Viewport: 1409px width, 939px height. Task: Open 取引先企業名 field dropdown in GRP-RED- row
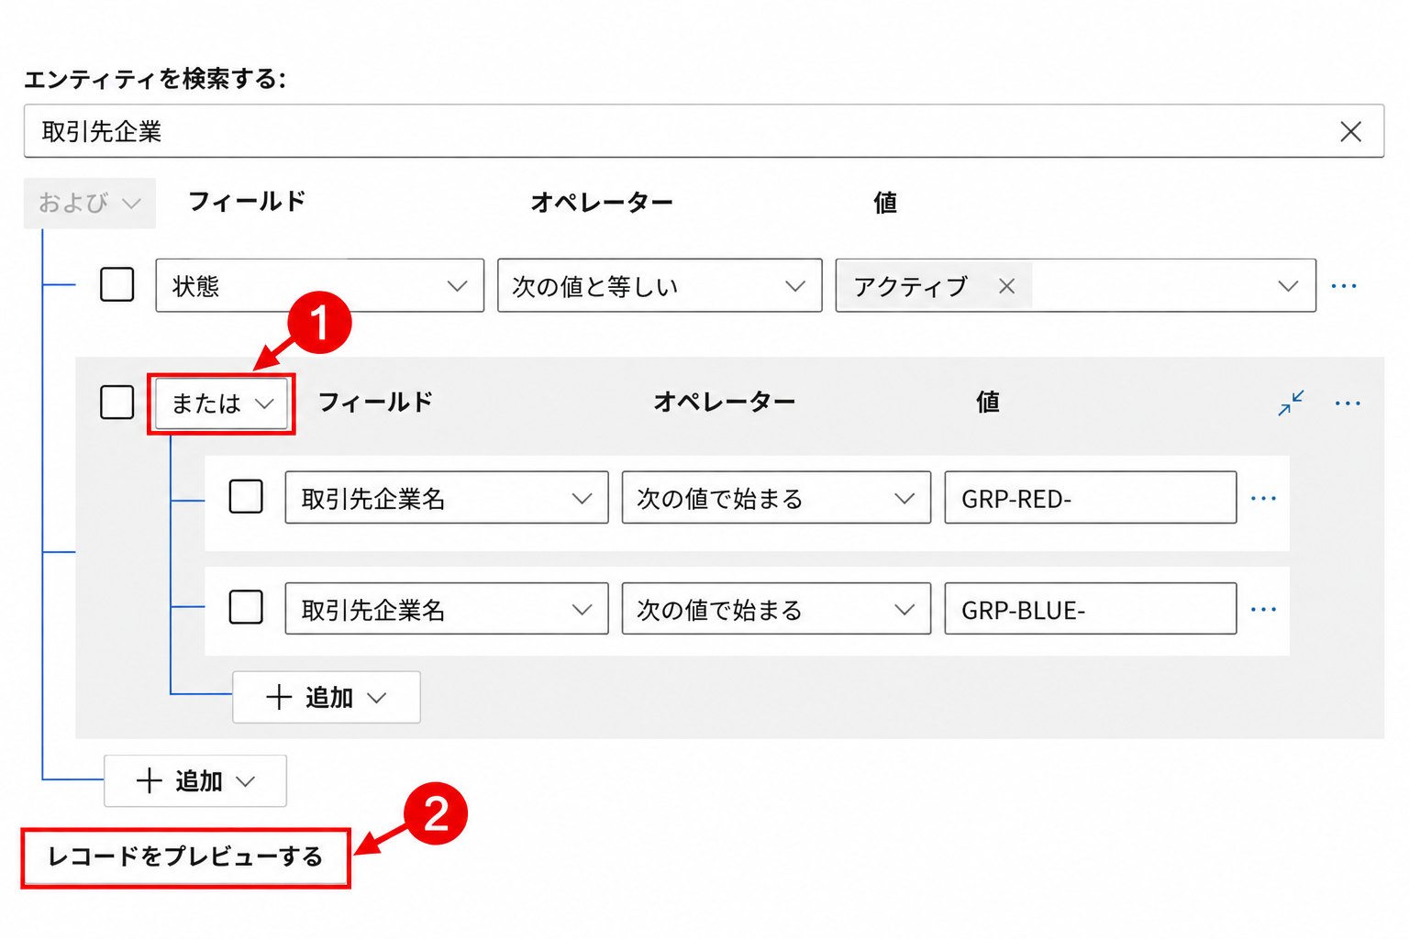click(x=447, y=497)
